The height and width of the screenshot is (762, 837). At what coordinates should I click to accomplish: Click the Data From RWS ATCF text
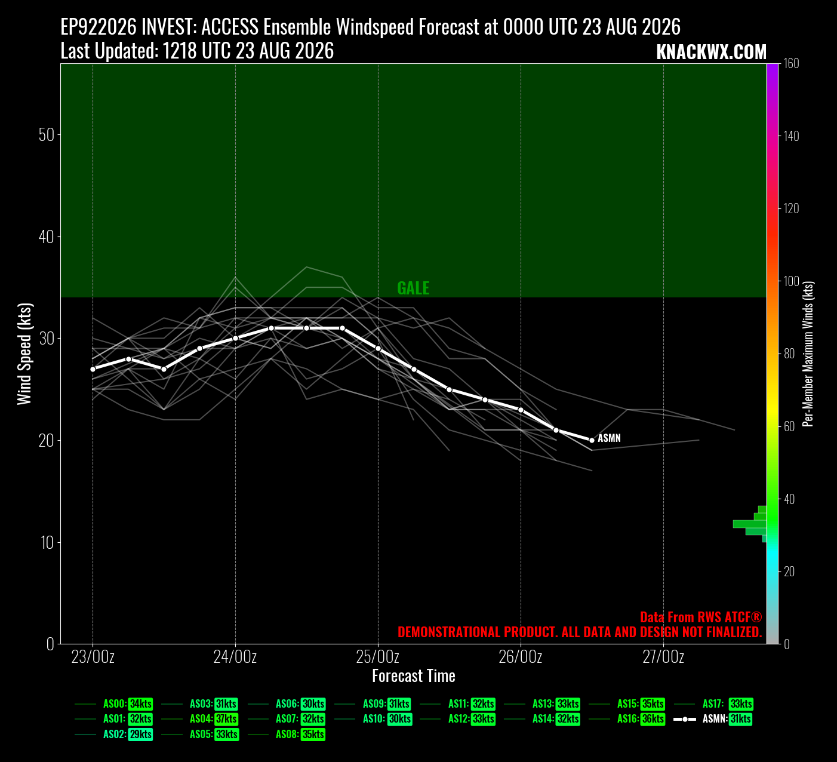point(701,617)
